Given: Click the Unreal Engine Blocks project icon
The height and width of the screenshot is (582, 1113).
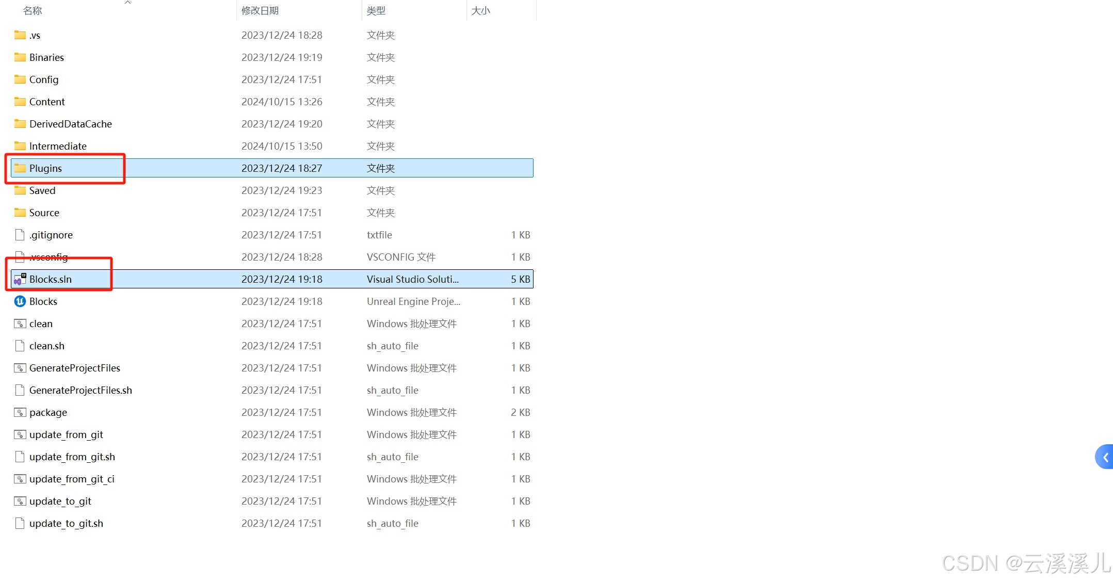Looking at the screenshot, I should 20,301.
